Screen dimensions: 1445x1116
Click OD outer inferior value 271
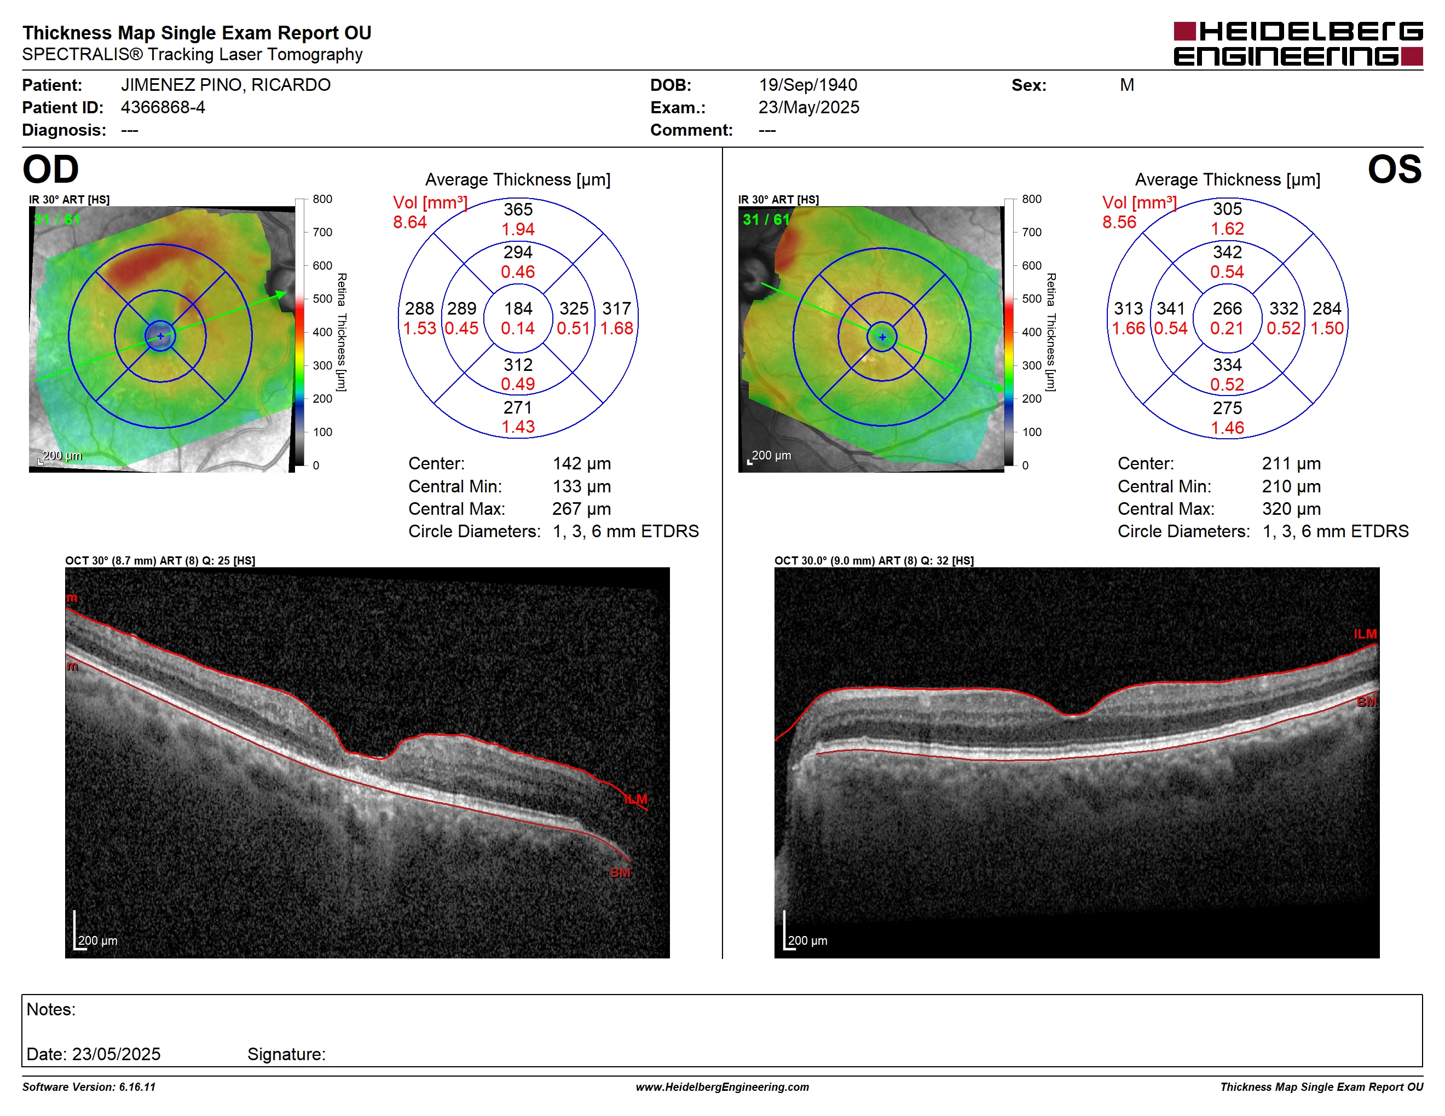click(x=518, y=407)
